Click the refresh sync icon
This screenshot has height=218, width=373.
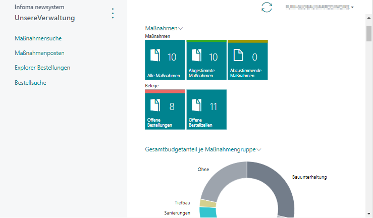[267, 8]
